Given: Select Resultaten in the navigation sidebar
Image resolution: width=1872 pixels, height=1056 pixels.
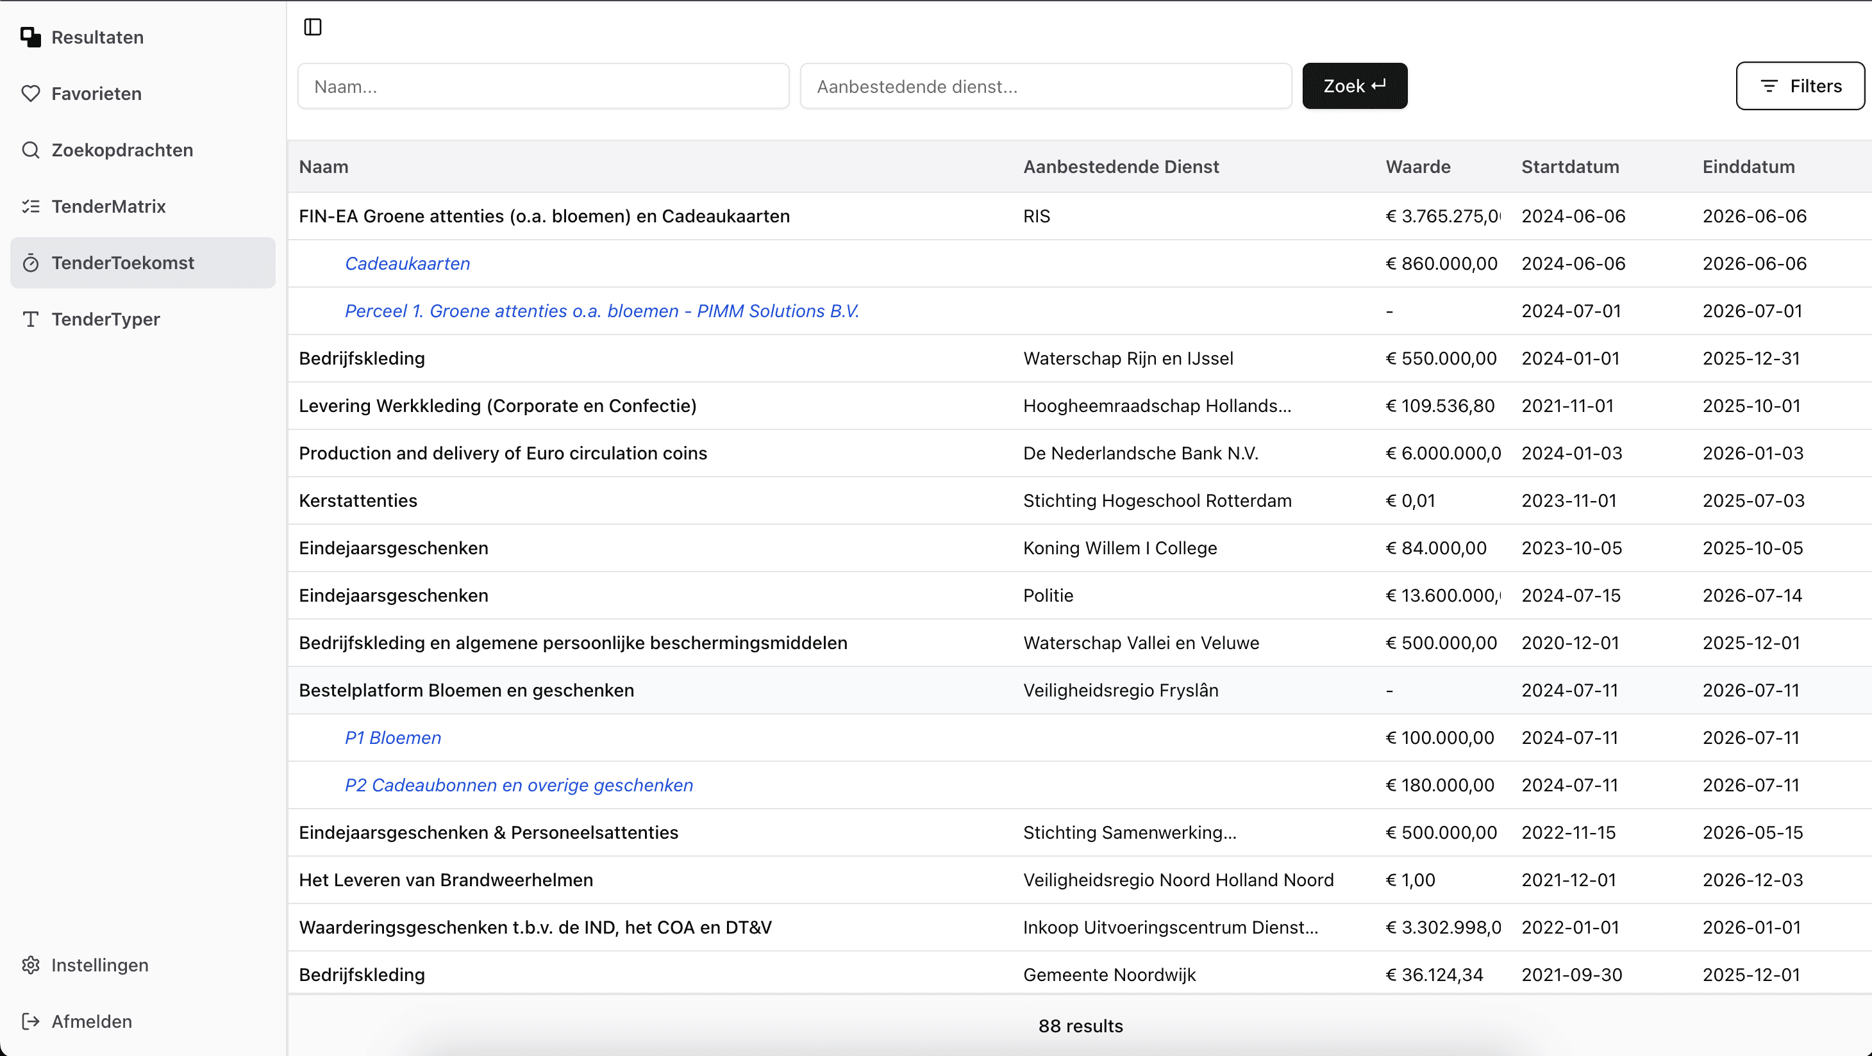Looking at the screenshot, I should pyautogui.click(x=97, y=37).
